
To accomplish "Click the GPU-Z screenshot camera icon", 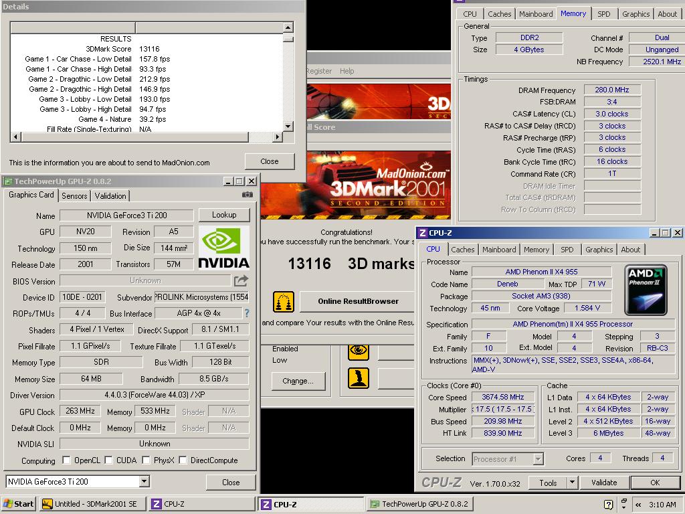I will 248,195.
